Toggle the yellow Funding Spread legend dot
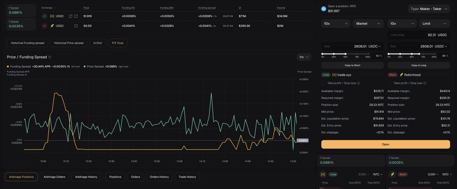Image resolution: width=457 pixels, height=189 pixels. click(8, 66)
